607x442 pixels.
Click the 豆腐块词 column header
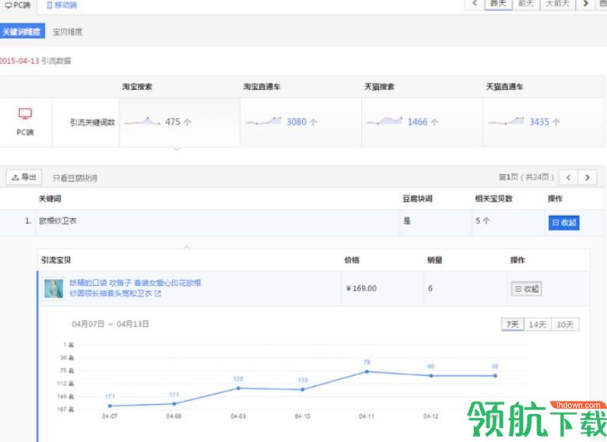coord(417,199)
